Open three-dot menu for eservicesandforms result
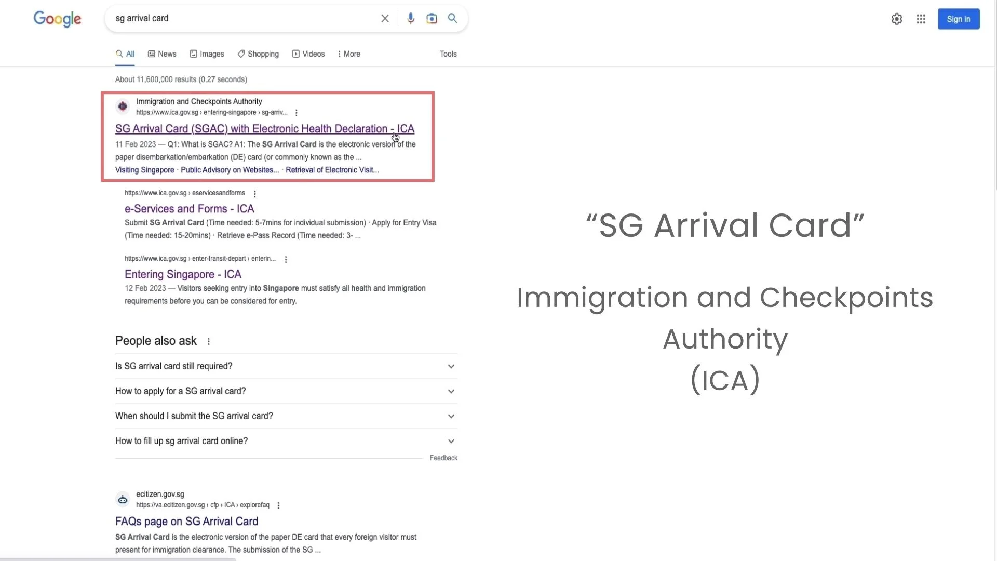This screenshot has height=561, width=997. tap(255, 194)
